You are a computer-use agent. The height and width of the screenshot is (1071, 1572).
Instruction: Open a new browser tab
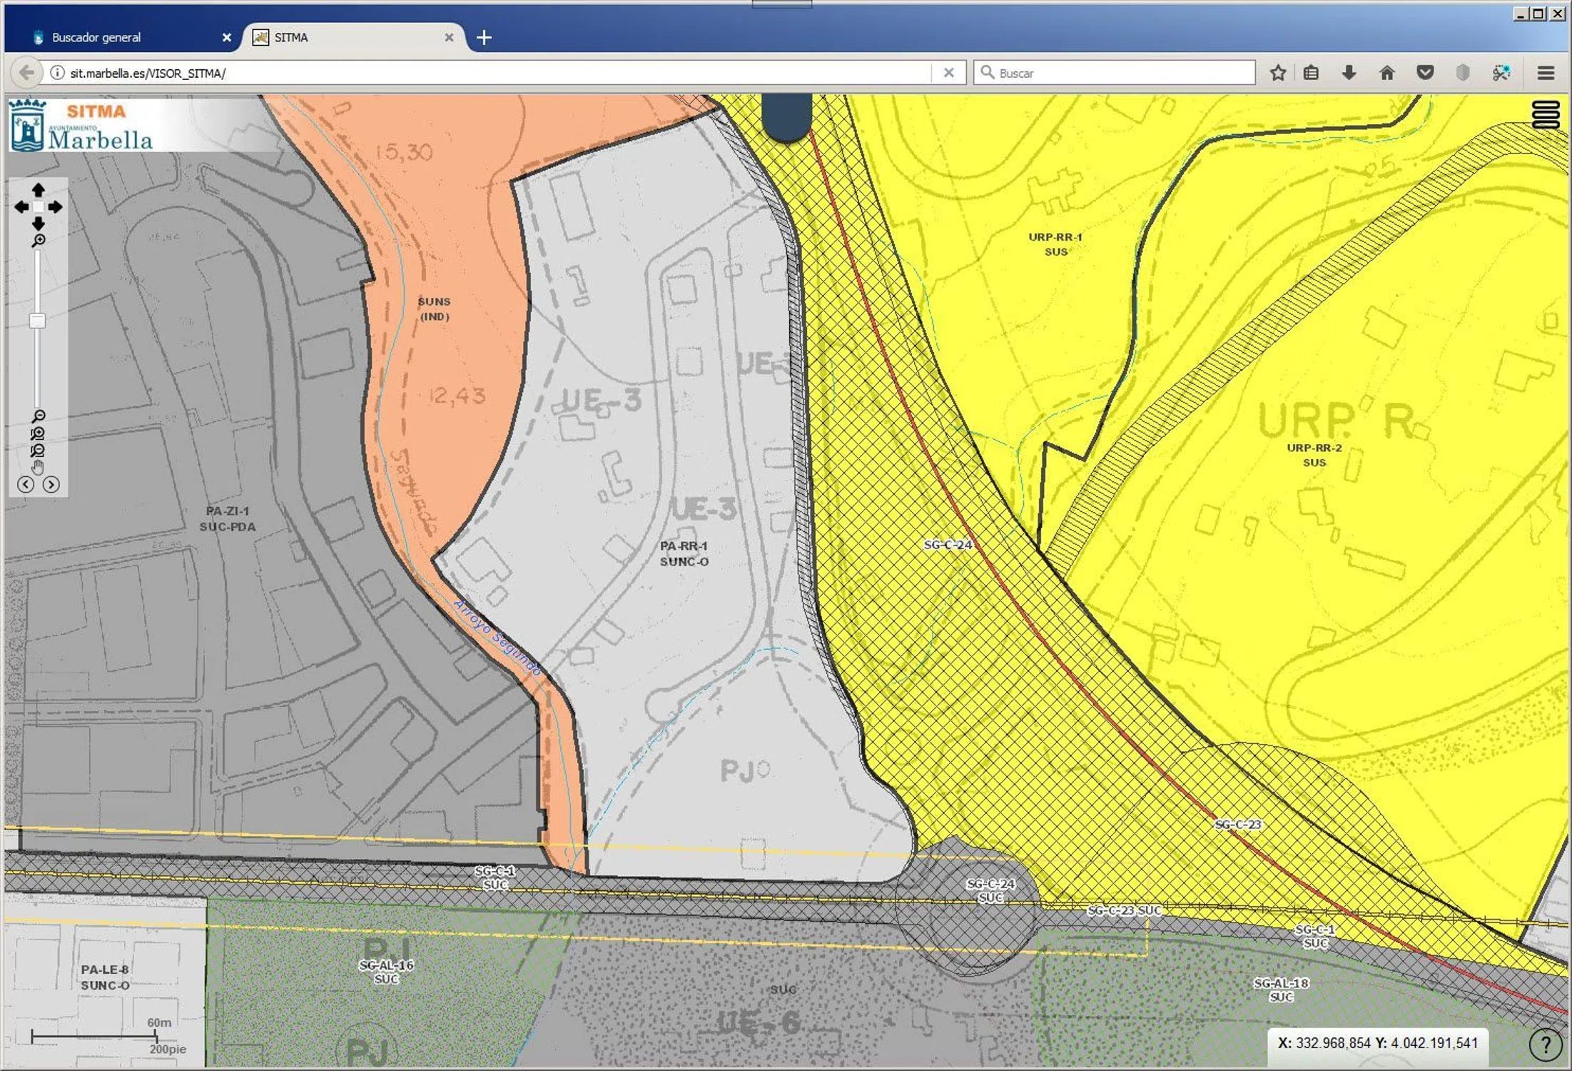coord(484,37)
